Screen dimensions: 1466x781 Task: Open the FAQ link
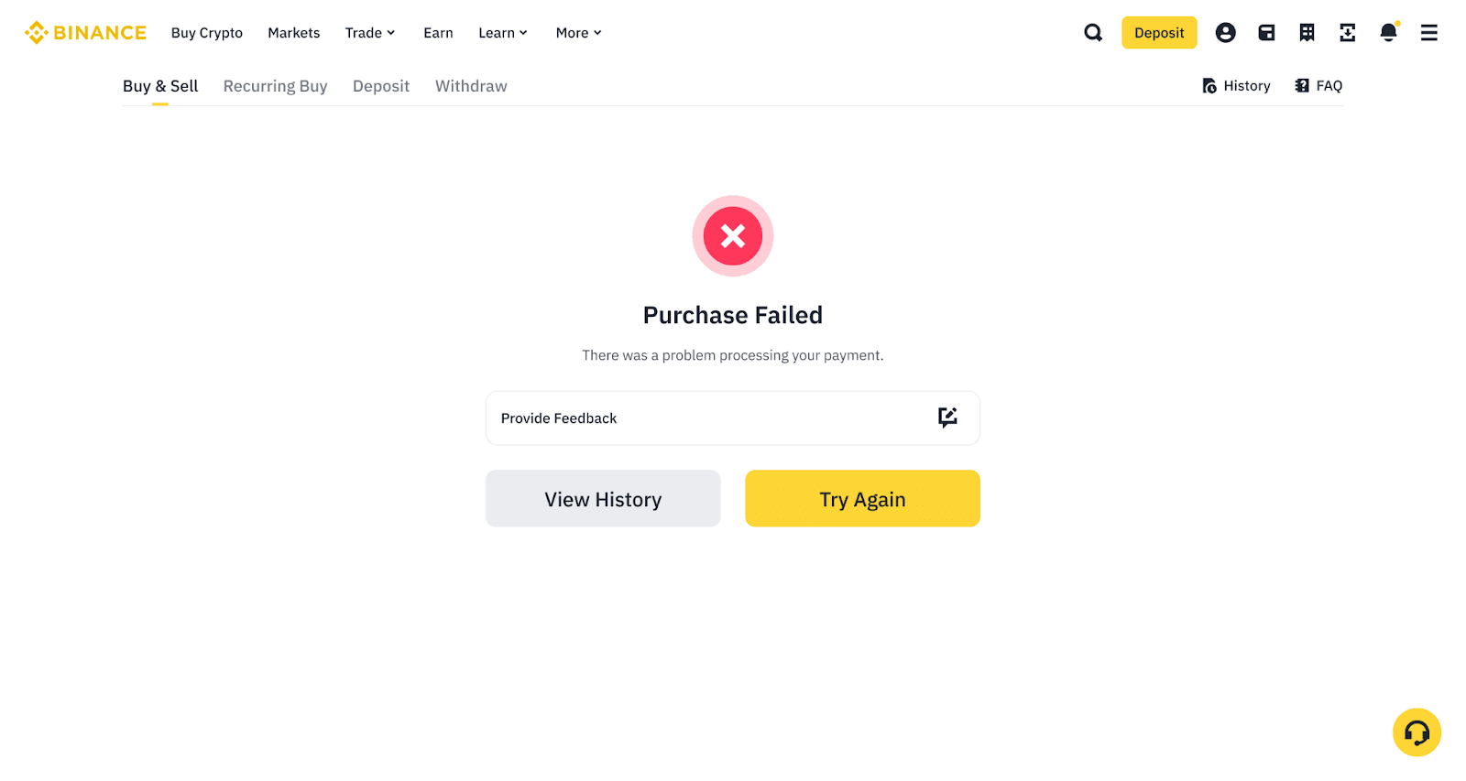(x=1318, y=86)
